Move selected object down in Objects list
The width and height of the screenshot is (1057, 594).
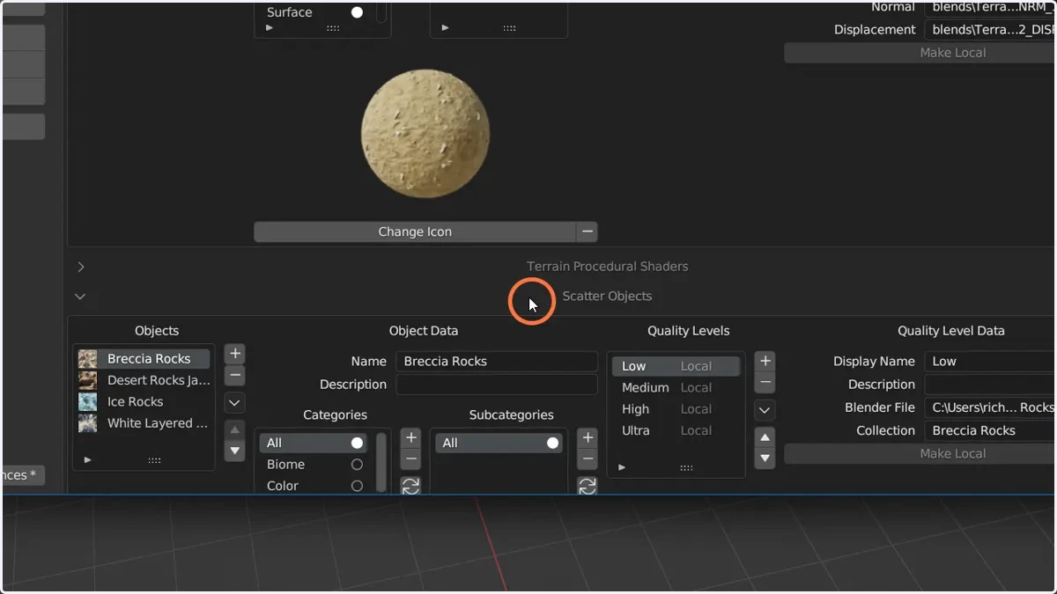(235, 451)
